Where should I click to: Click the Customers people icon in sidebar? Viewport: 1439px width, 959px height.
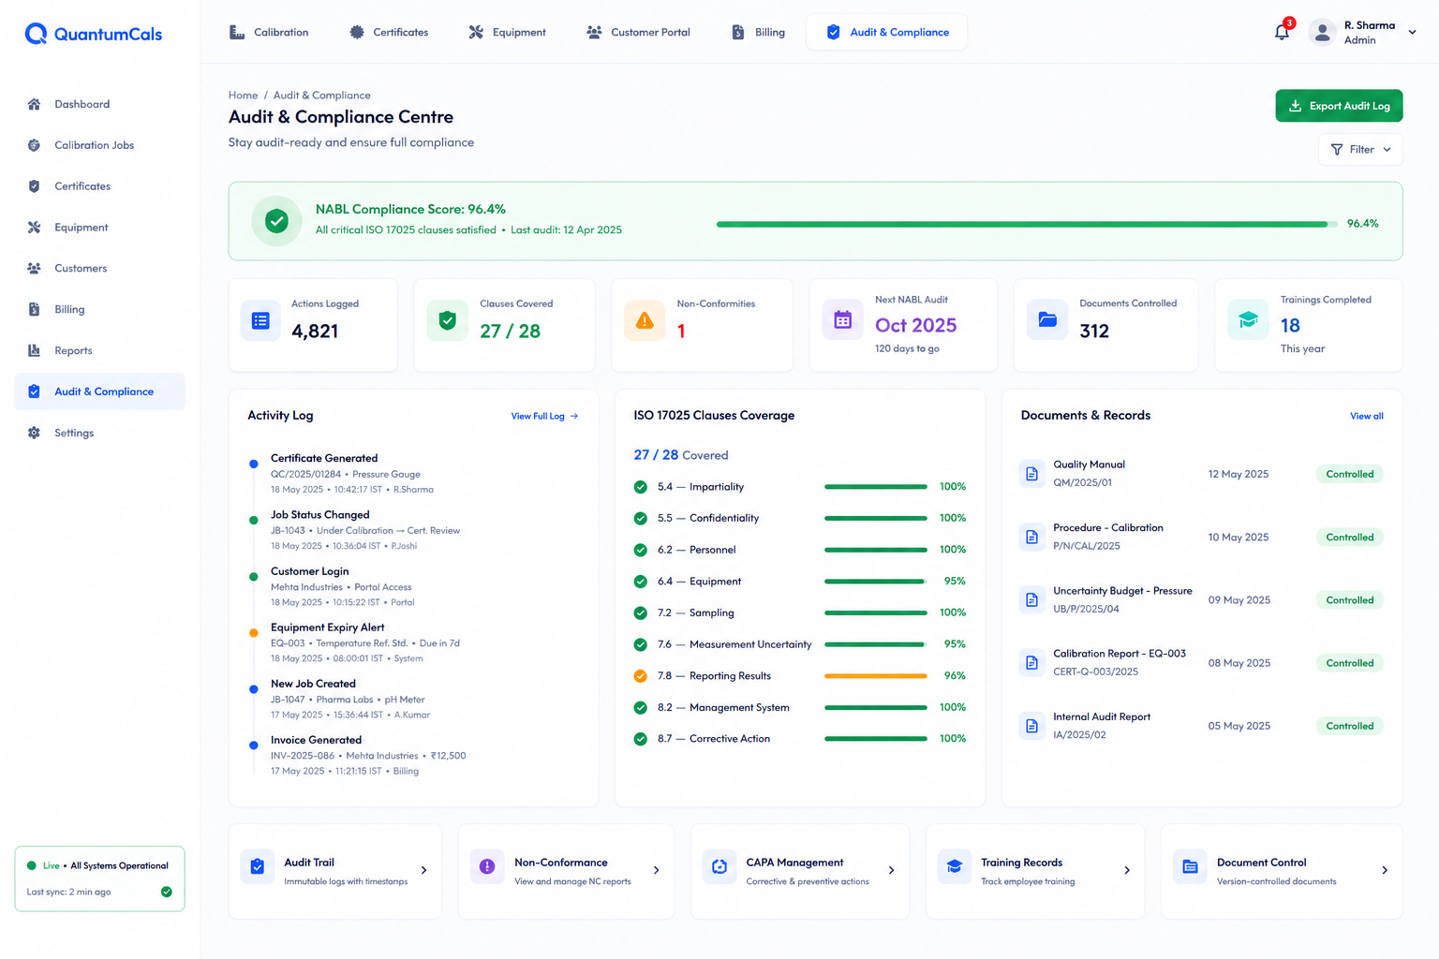(x=34, y=269)
